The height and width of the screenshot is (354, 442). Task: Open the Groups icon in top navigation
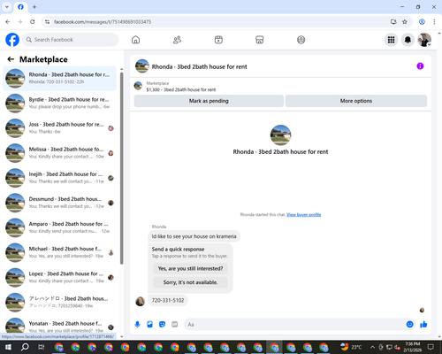[x=301, y=40]
